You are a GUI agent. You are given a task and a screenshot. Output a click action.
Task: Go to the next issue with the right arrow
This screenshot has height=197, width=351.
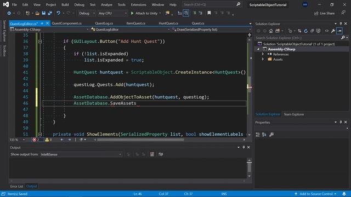pos(70,140)
